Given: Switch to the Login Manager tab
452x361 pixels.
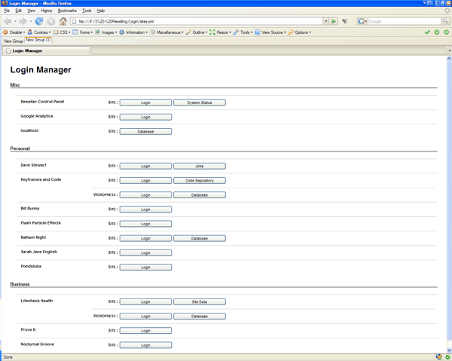Looking at the screenshot, I should pyautogui.click(x=27, y=50).
